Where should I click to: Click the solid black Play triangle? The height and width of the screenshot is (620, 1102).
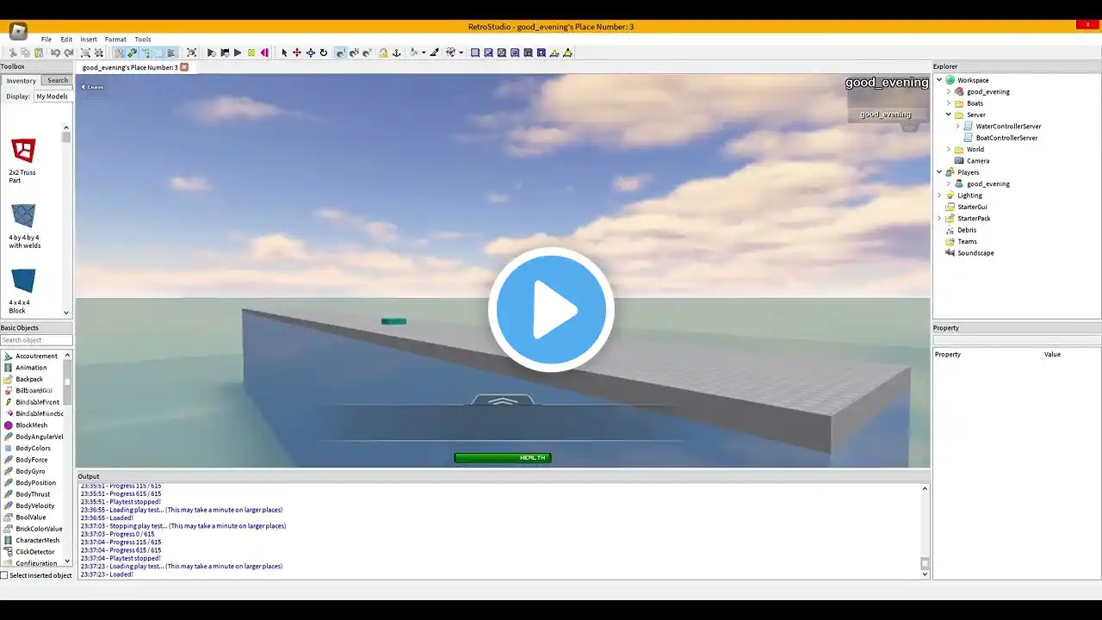238,53
